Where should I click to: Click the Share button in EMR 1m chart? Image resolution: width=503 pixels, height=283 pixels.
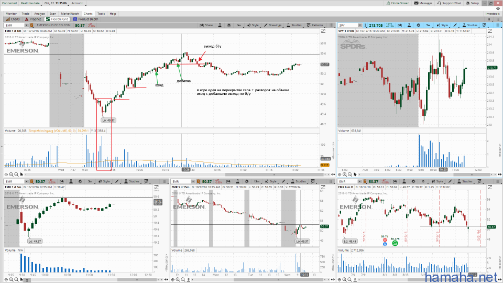tap(206, 25)
